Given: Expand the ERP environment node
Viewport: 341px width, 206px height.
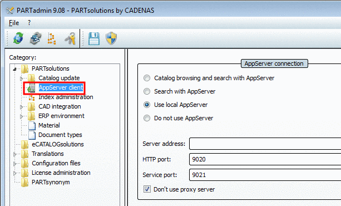Looking at the screenshot, I should tap(21, 116).
